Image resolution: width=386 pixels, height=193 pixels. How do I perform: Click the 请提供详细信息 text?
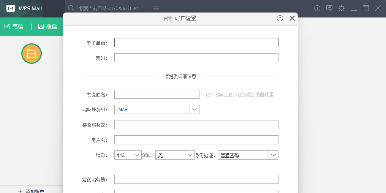[180, 76]
